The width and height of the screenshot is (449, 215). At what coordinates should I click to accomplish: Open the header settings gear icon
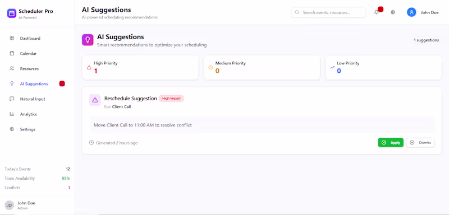393,12
